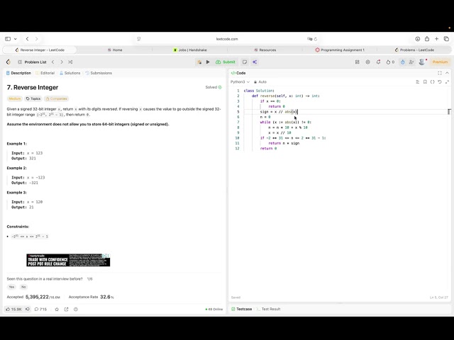Click the debugger icon beside Run
This screenshot has width=454, height=340.
click(x=199, y=62)
